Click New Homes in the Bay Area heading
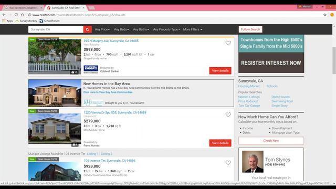The width and height of the screenshot is (336, 189). pyautogui.click(x=107, y=84)
